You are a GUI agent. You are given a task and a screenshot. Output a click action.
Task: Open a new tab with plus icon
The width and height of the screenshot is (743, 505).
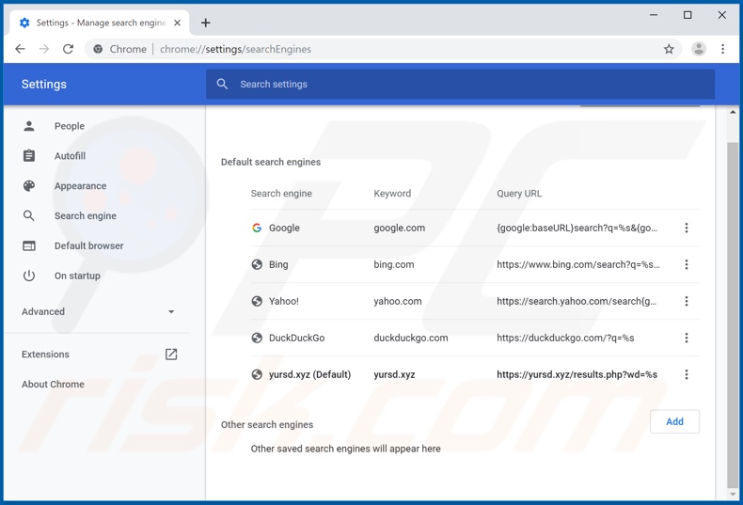tap(205, 23)
